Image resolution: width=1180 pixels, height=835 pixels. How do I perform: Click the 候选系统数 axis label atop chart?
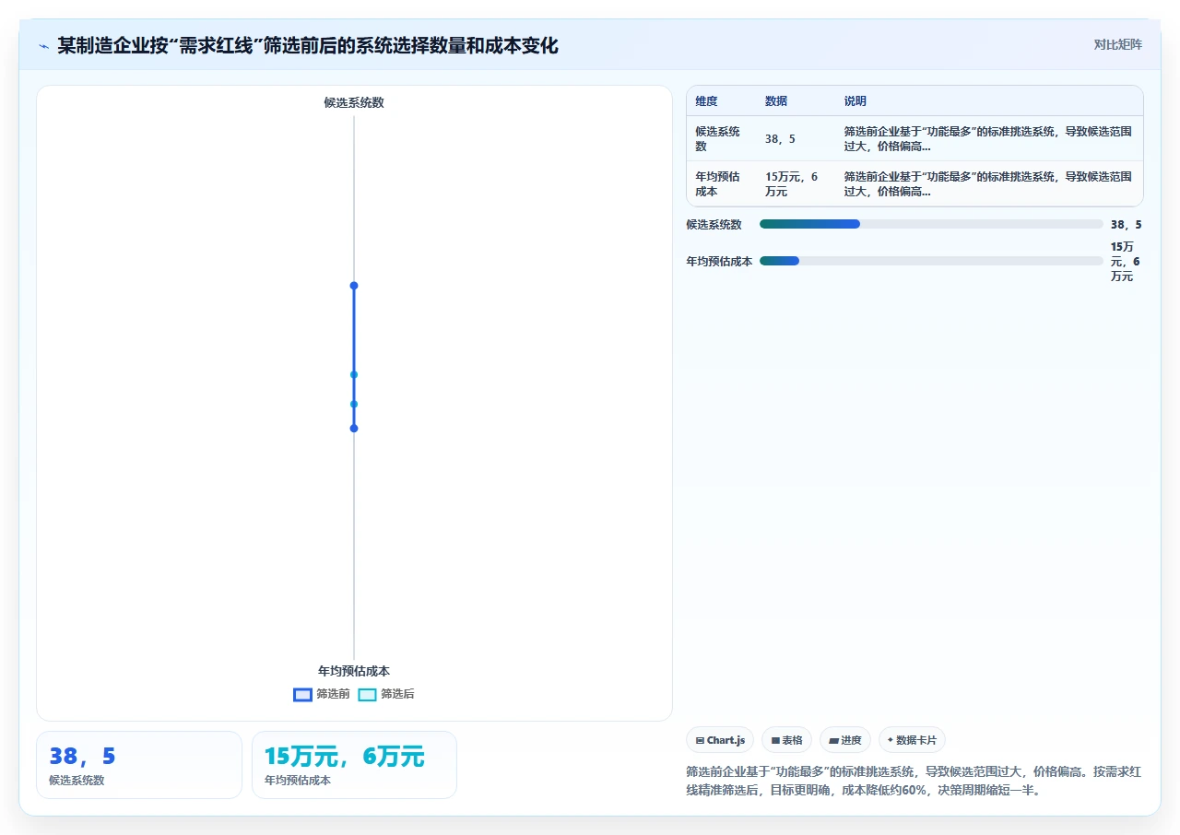(x=354, y=102)
